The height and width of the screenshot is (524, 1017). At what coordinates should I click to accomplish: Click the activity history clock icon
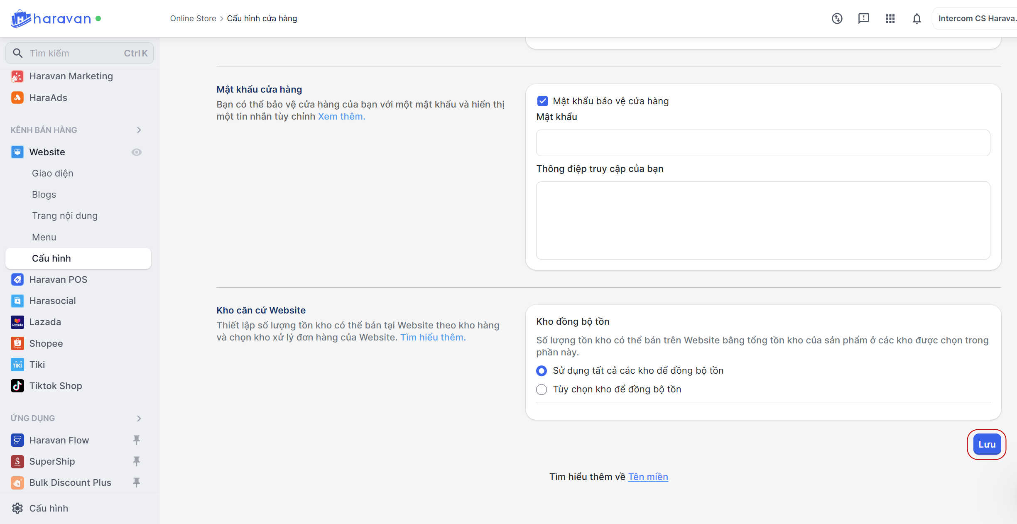[x=837, y=19]
